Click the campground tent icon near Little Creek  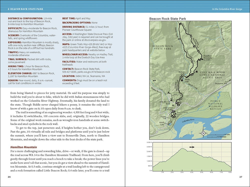168,93
